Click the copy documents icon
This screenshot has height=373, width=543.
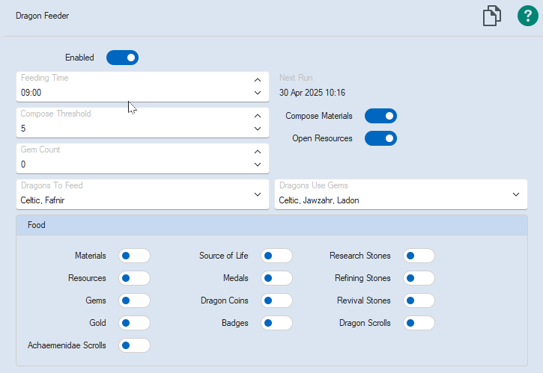tap(491, 16)
